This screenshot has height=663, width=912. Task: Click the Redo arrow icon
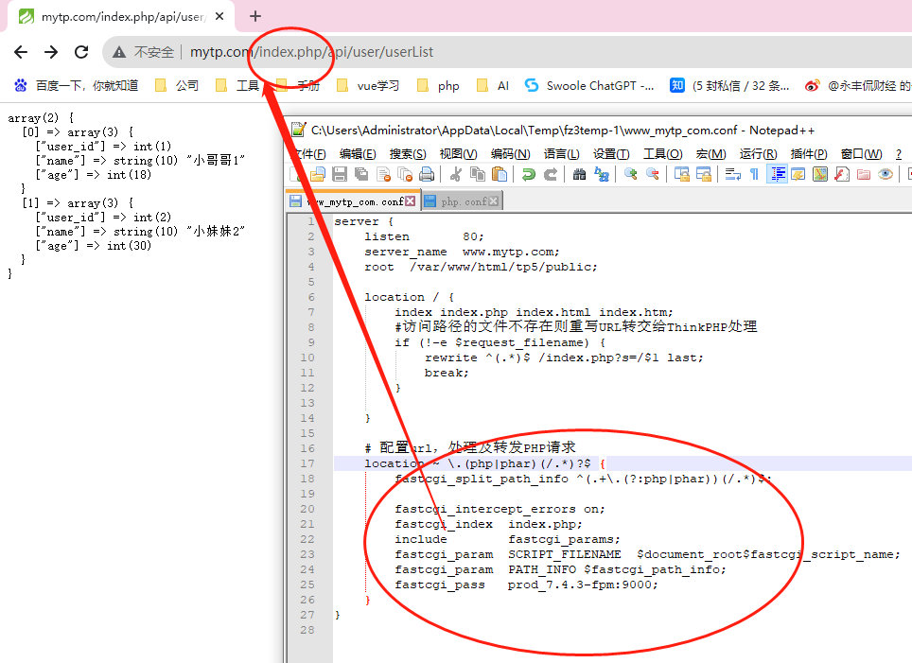(x=551, y=174)
